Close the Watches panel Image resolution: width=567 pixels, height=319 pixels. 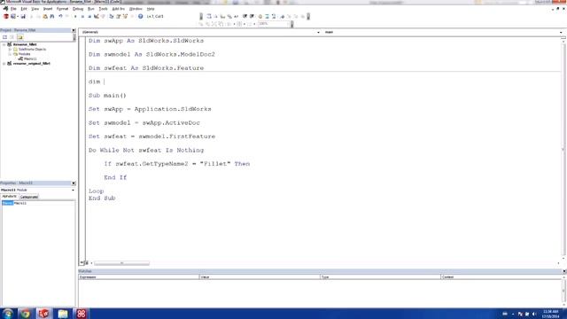[564, 271]
